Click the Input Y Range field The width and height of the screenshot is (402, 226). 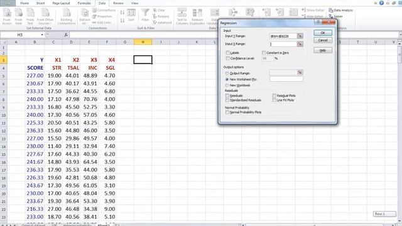pyautogui.click(x=283, y=36)
